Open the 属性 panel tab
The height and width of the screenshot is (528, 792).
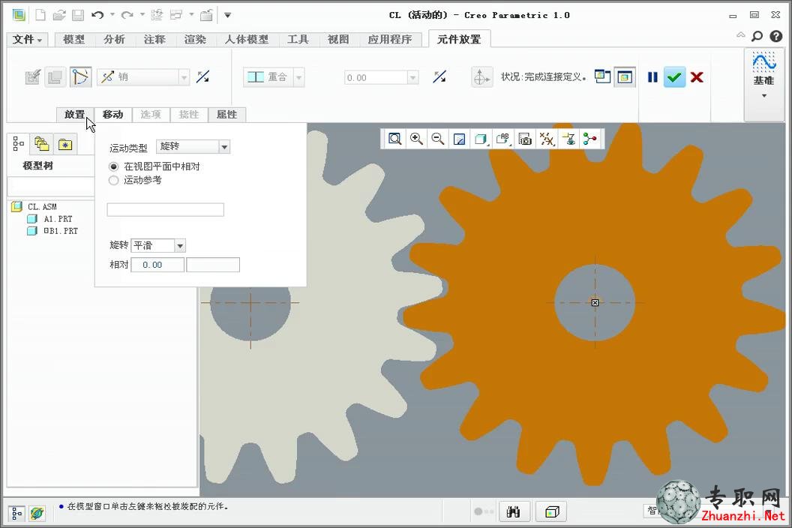coord(226,115)
